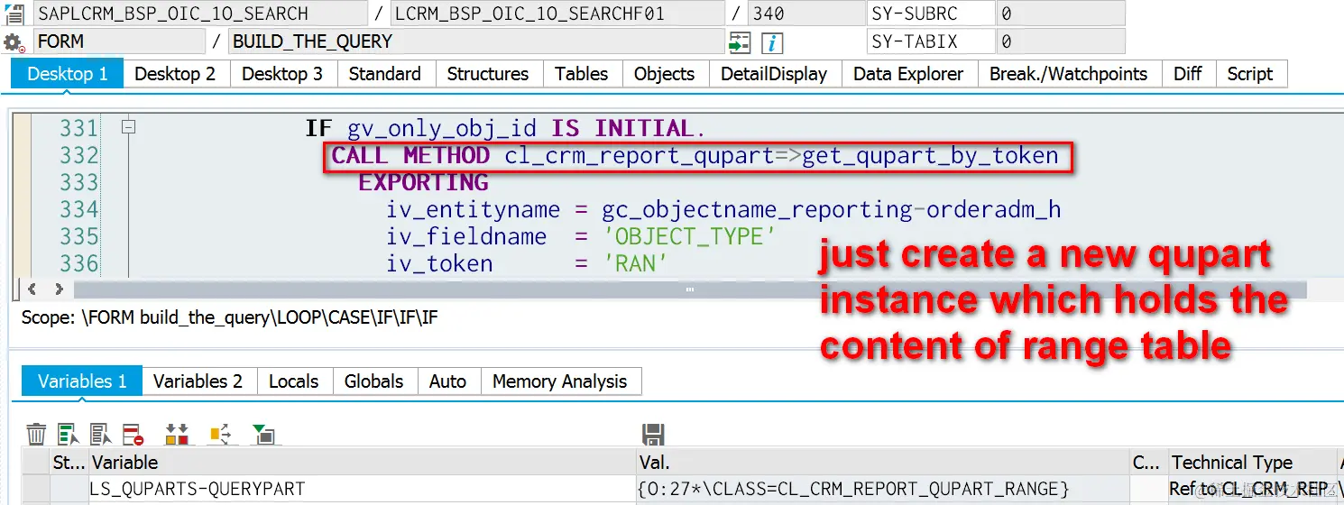Collapse the IF block at line 331
This screenshot has height=505, width=1344.
(x=128, y=128)
